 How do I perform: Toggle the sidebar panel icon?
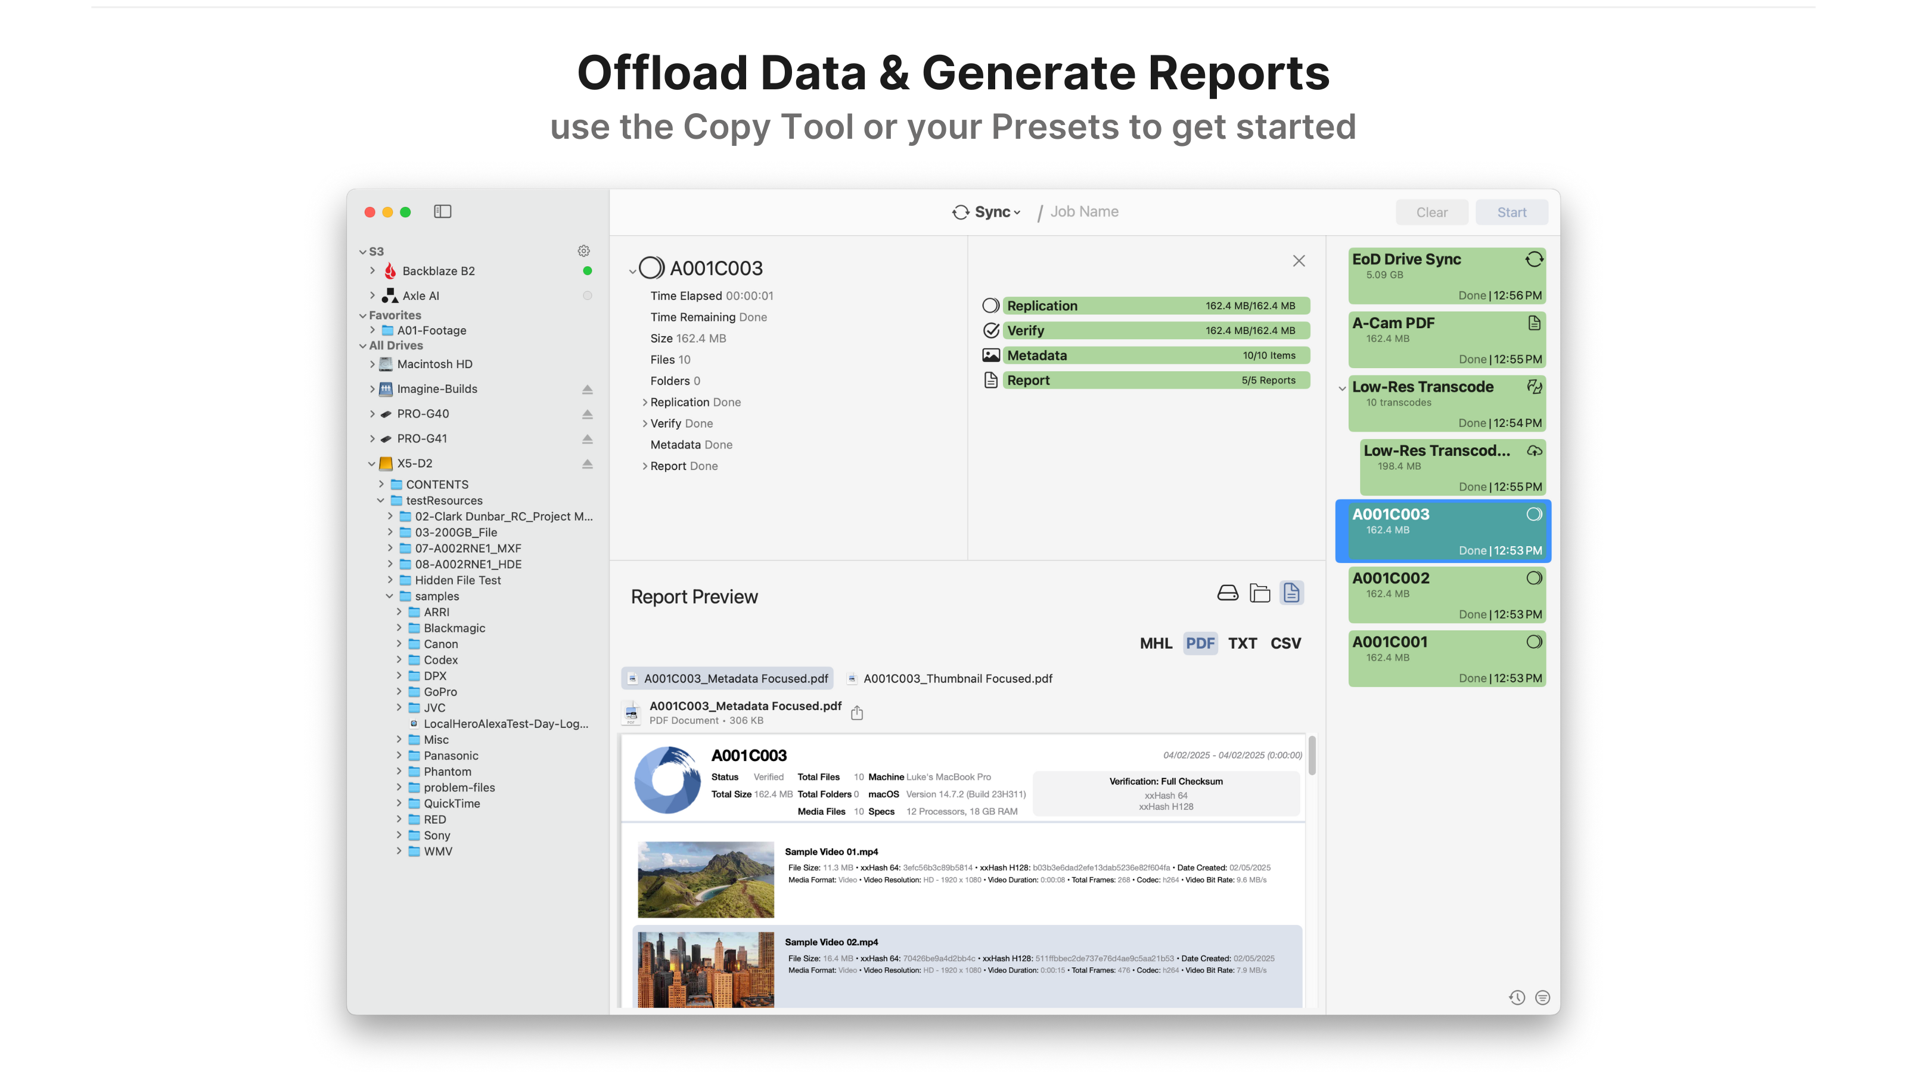coord(442,211)
